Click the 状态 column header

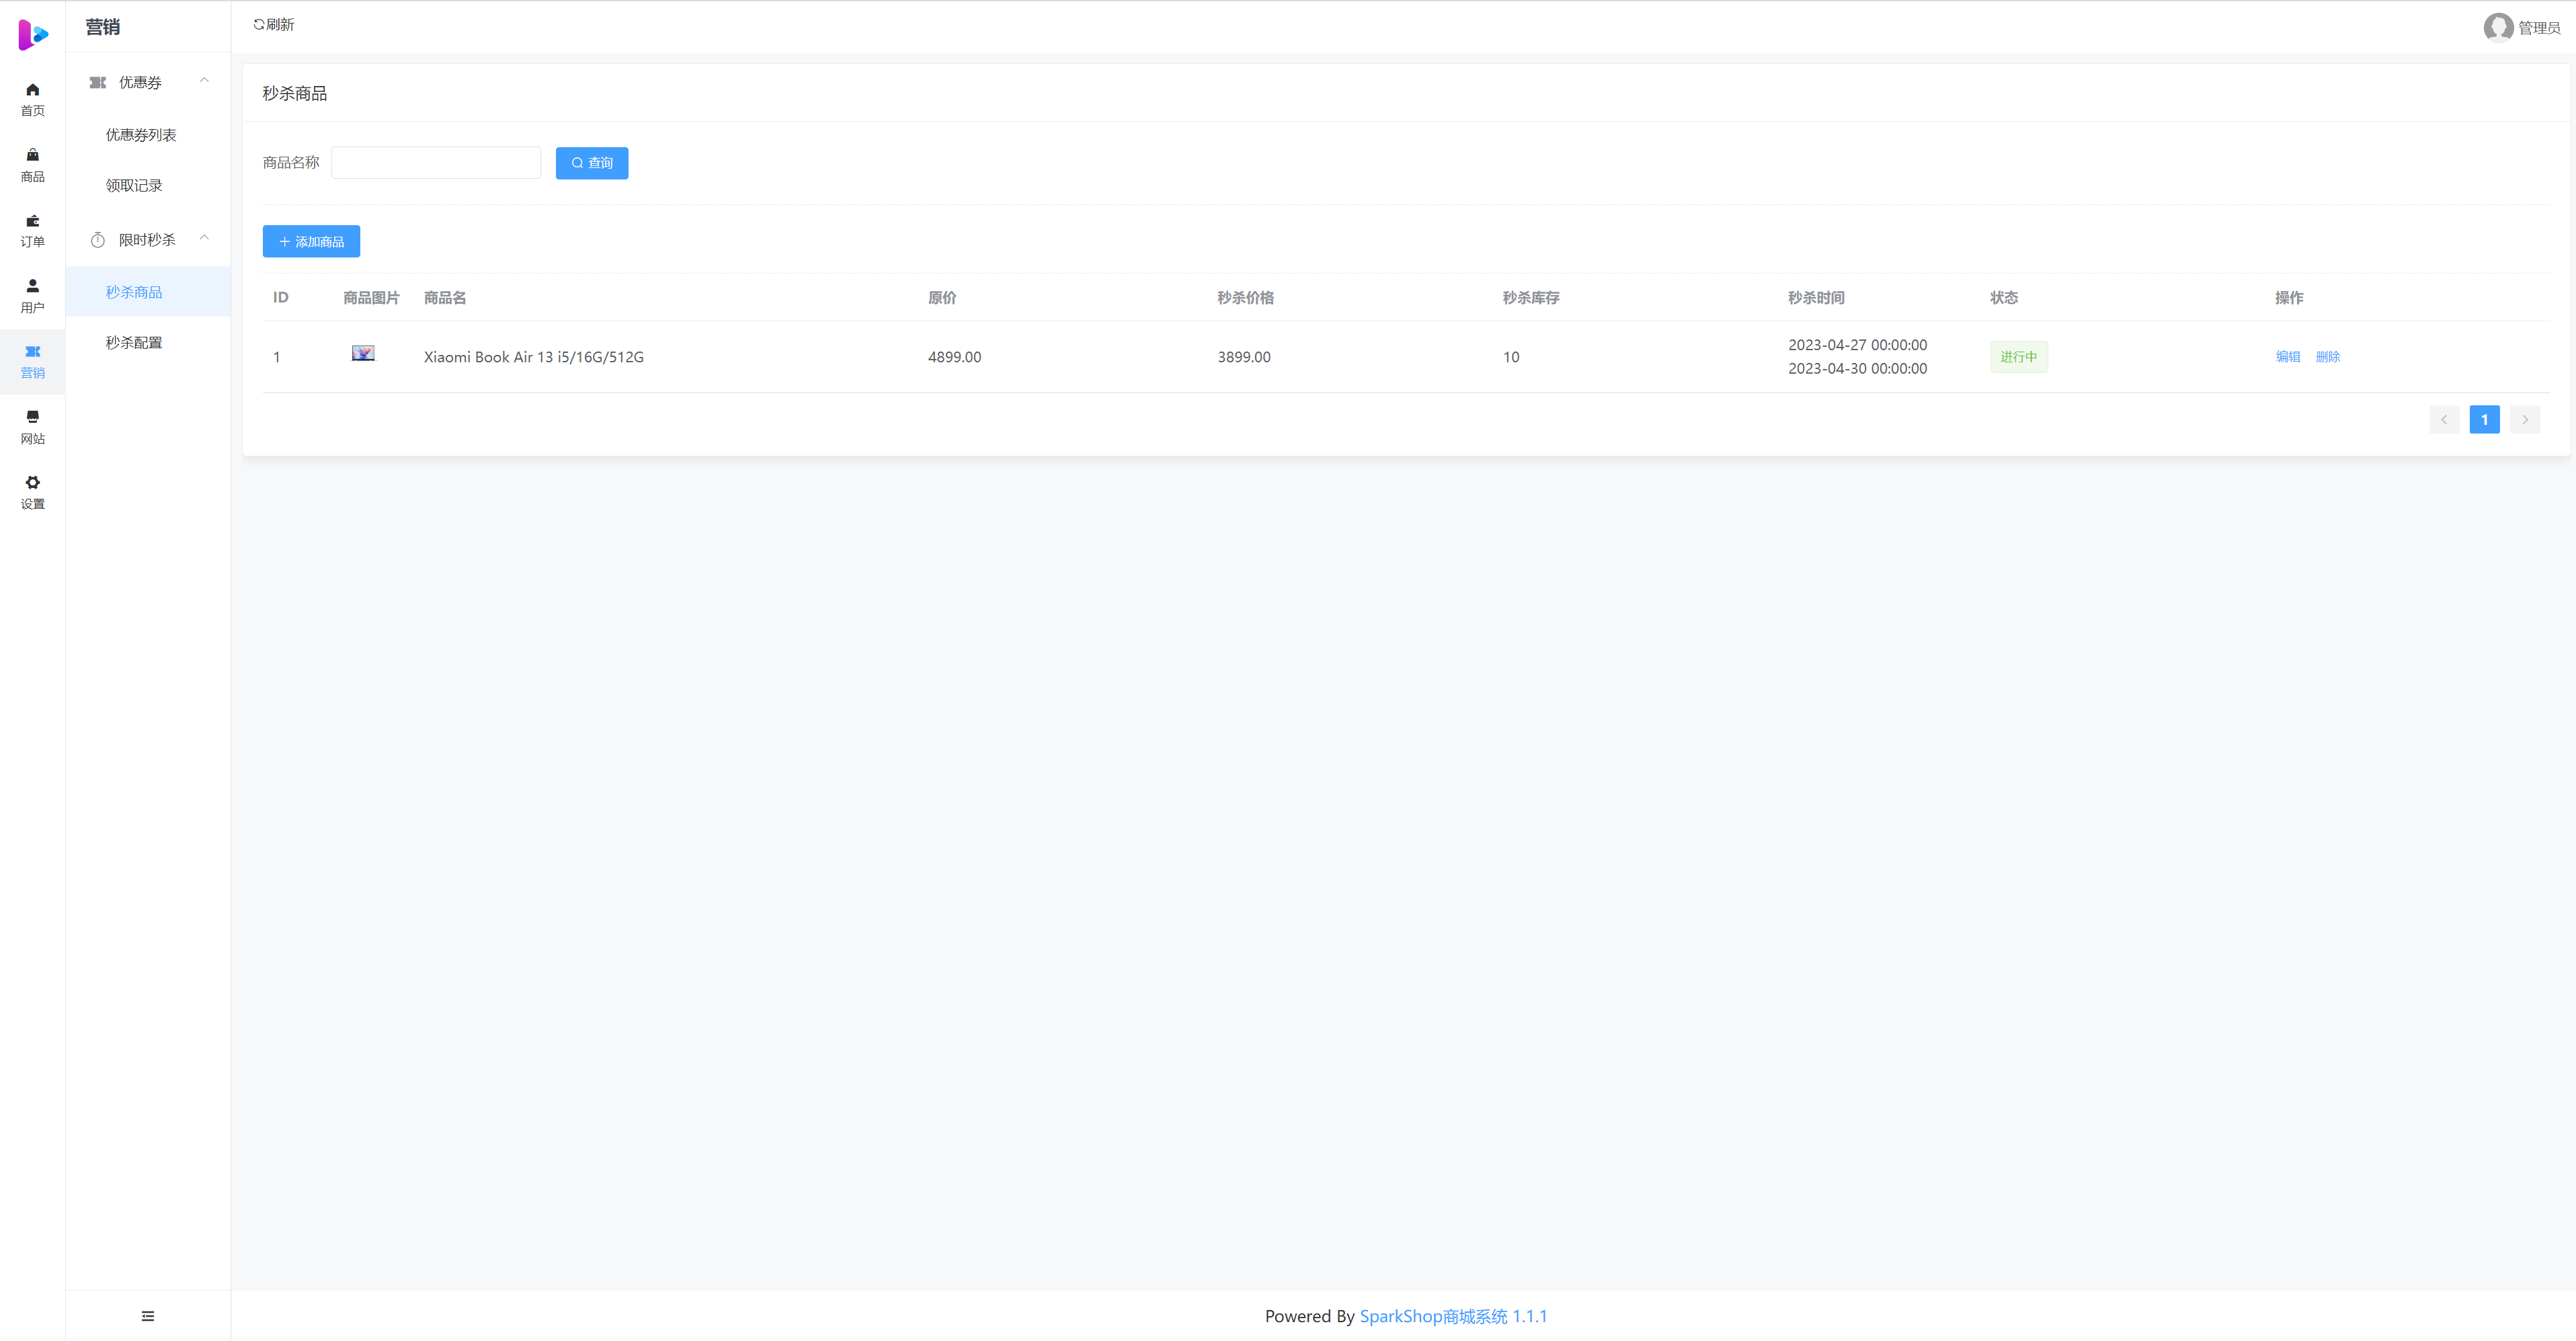tap(2004, 298)
